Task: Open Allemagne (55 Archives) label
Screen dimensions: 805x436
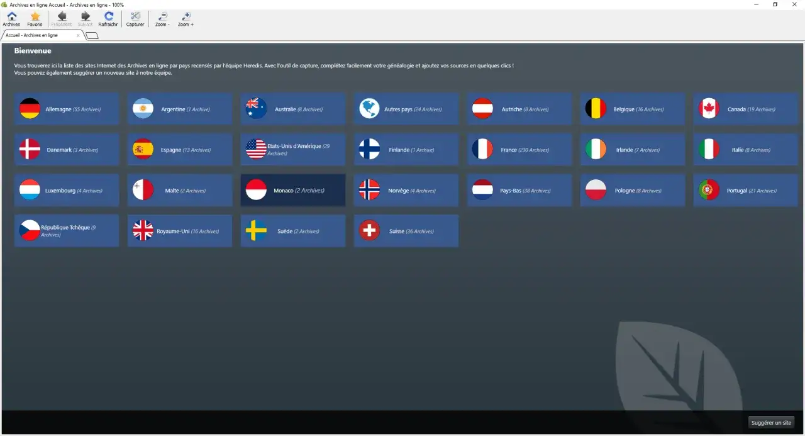Action: [x=73, y=109]
